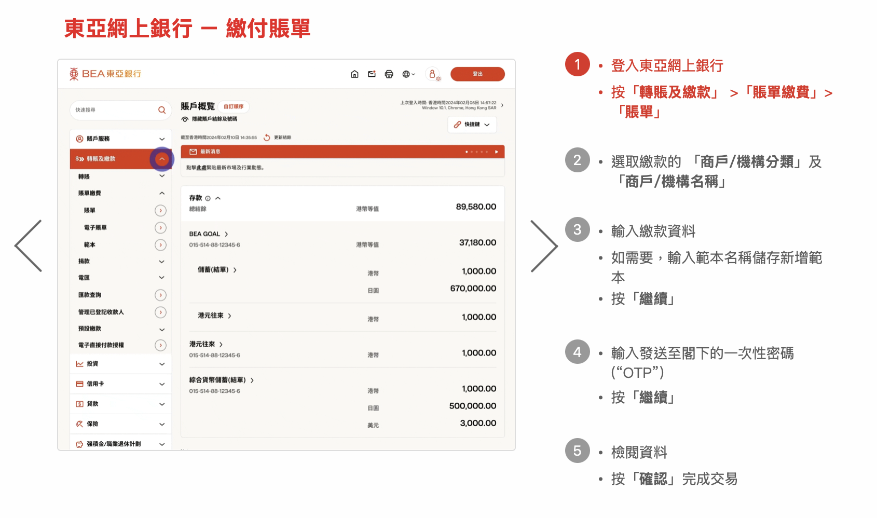Toggle the eye icon to hide account balances

click(x=185, y=119)
